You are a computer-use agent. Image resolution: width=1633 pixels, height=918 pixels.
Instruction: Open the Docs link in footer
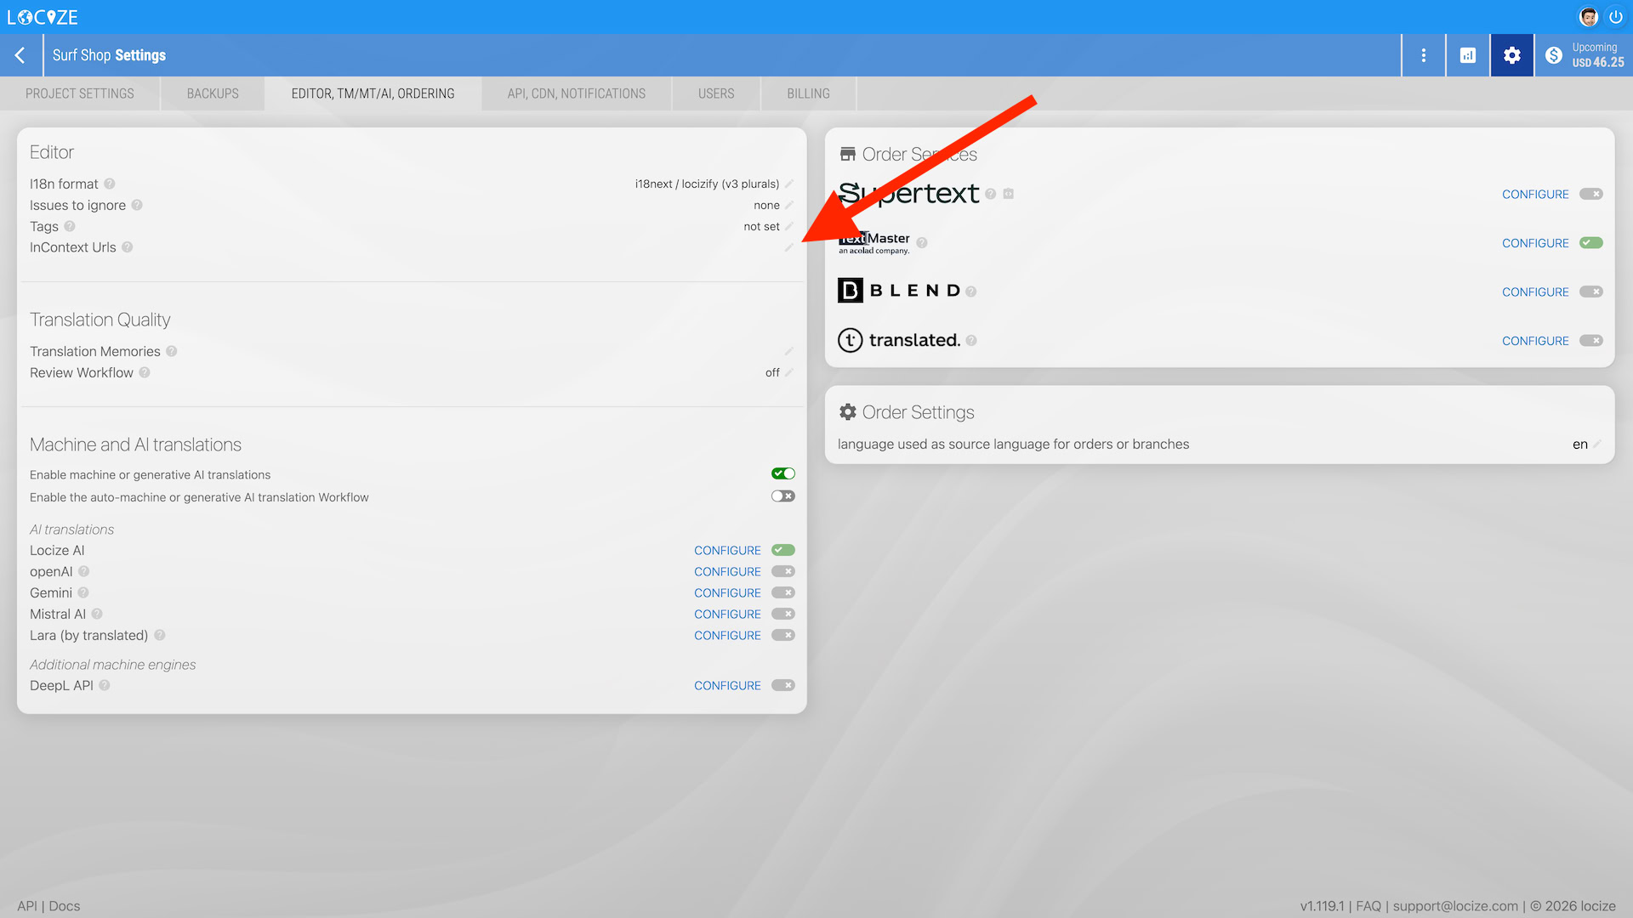coord(65,906)
